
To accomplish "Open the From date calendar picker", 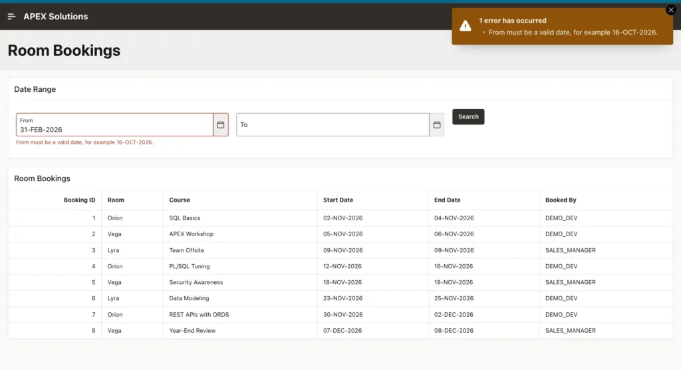I will click(x=221, y=125).
